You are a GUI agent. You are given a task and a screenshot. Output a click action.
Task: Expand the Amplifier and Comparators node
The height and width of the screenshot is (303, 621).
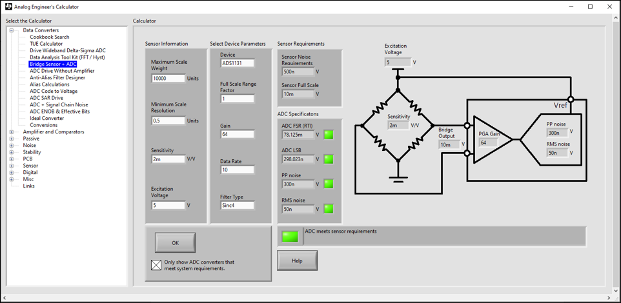pos(12,132)
